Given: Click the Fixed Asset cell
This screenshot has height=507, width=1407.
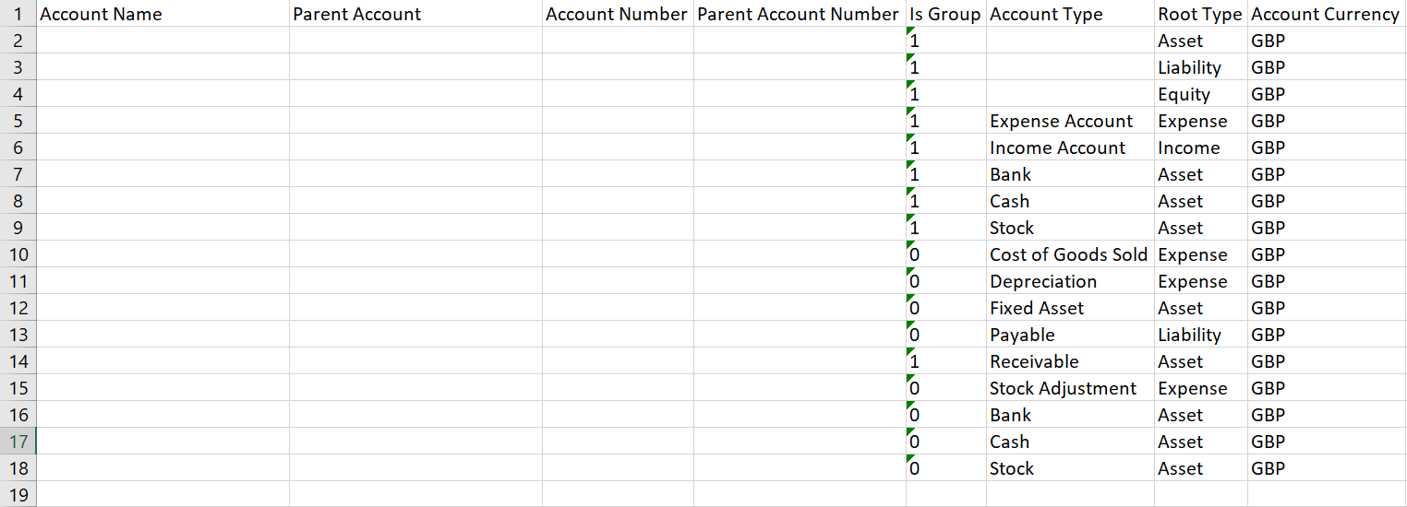Looking at the screenshot, I should click(x=1037, y=308).
